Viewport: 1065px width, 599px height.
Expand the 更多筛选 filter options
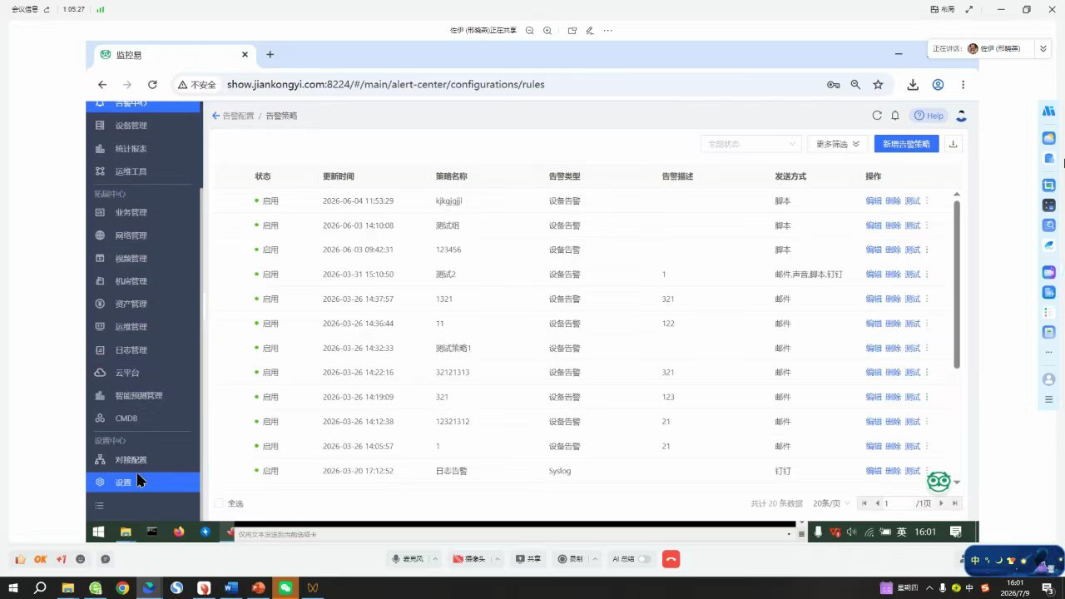838,144
